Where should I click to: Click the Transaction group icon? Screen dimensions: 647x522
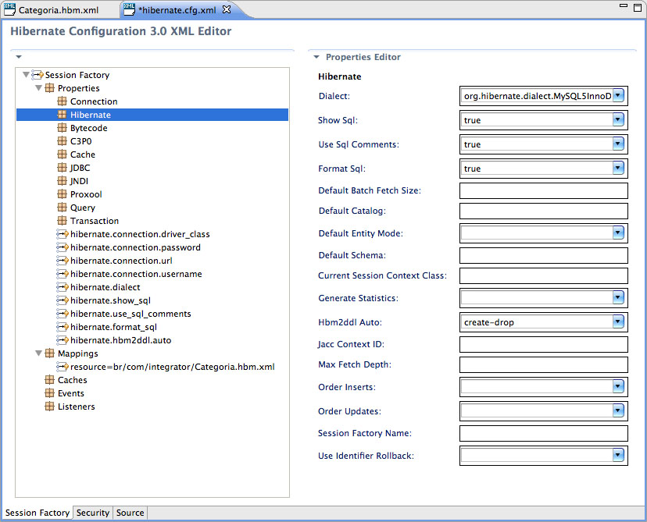pyautogui.click(x=62, y=221)
